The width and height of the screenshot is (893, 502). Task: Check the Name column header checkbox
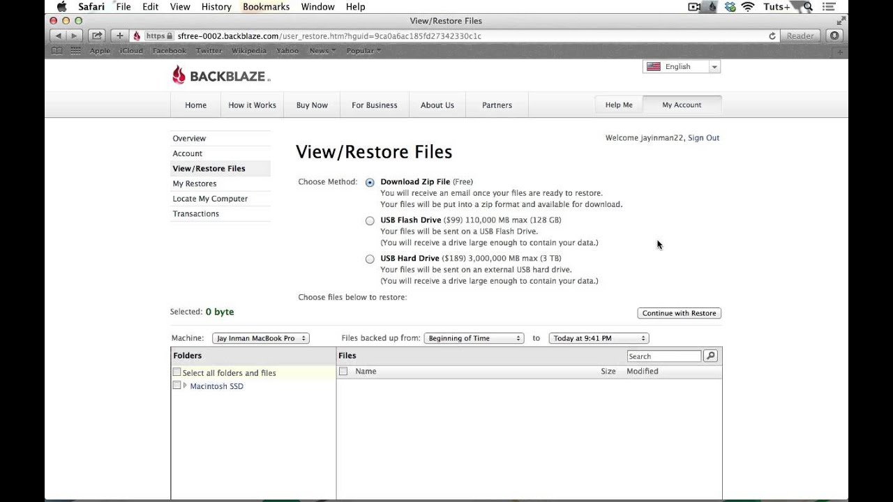(343, 372)
